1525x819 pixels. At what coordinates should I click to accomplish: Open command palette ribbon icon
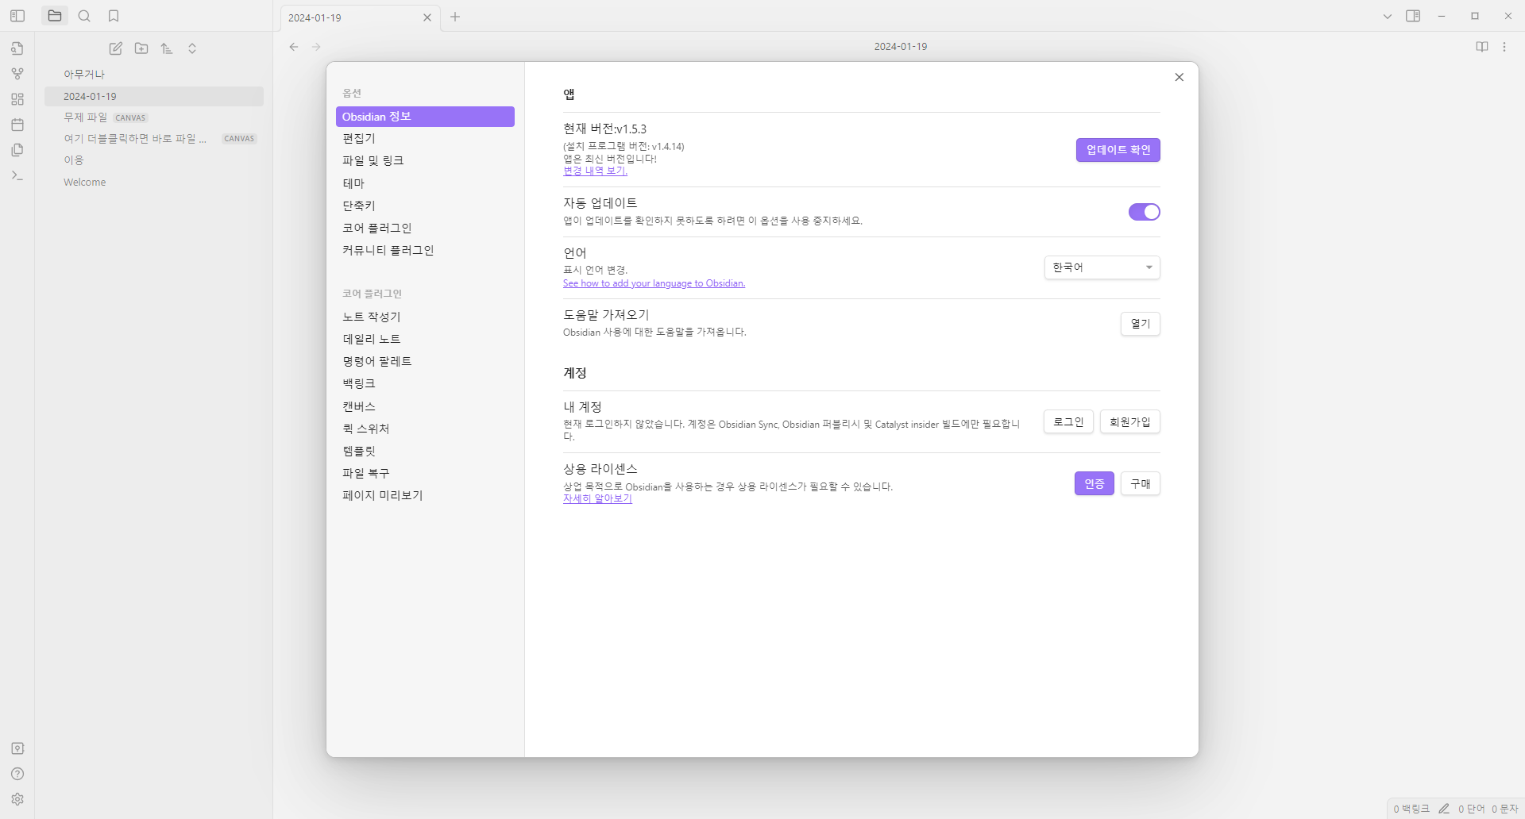(17, 175)
